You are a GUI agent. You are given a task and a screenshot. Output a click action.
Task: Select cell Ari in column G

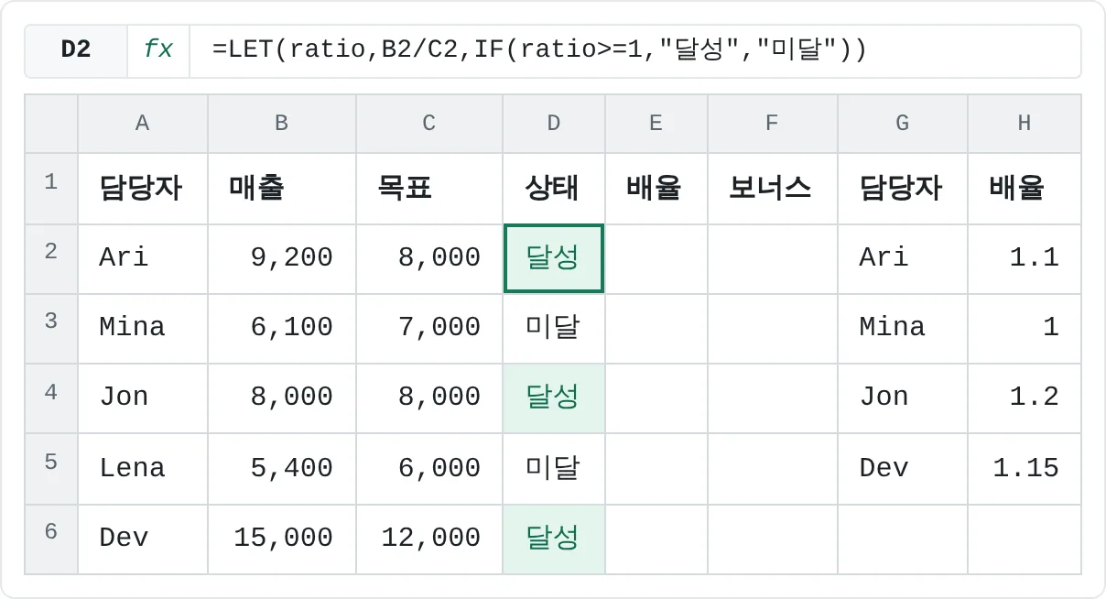click(903, 258)
